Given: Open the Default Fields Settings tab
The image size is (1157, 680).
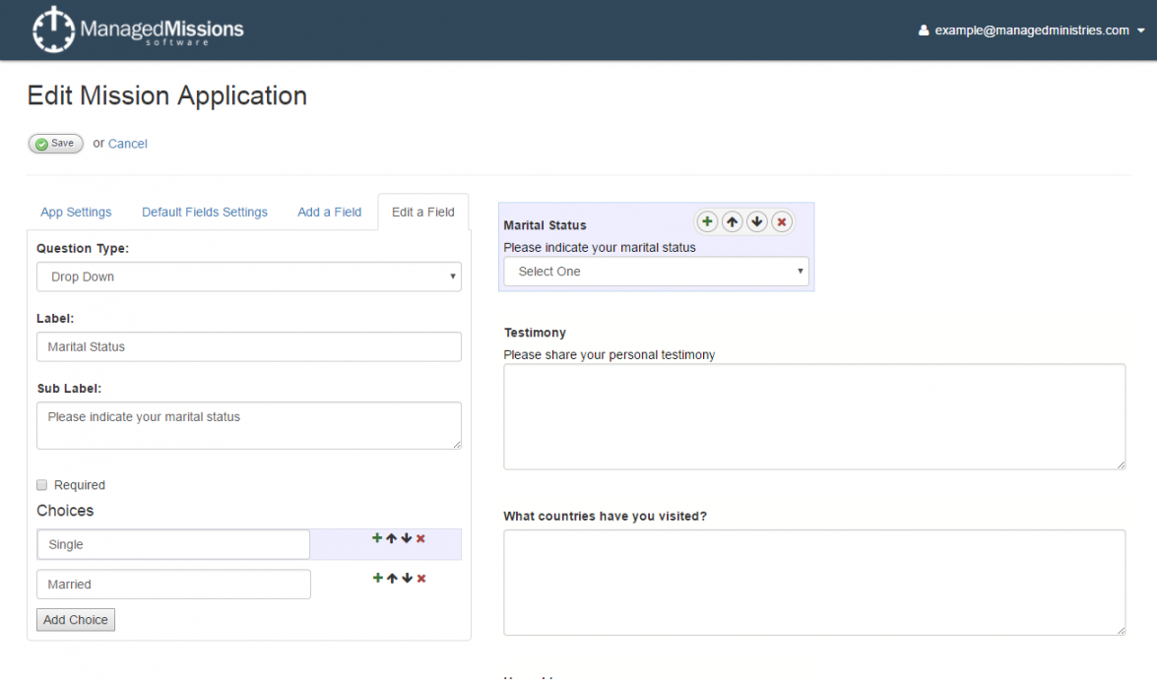Looking at the screenshot, I should pyautogui.click(x=205, y=212).
